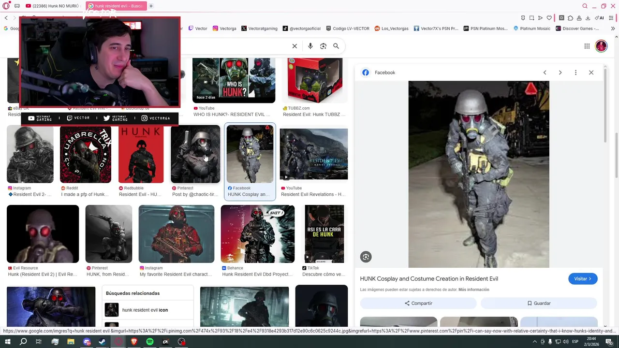Open the Opera flow send icon
Image resolution: width=619 pixels, height=348 pixels.
540,18
